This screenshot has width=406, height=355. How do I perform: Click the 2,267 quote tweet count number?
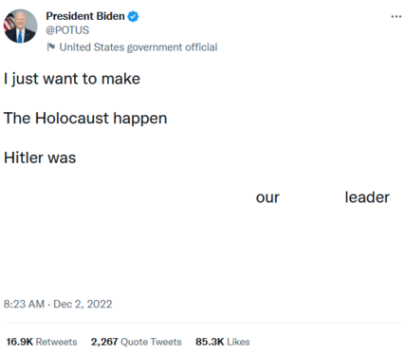click(x=104, y=342)
